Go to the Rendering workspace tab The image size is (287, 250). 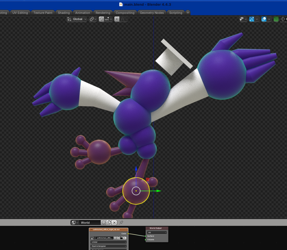103,13
